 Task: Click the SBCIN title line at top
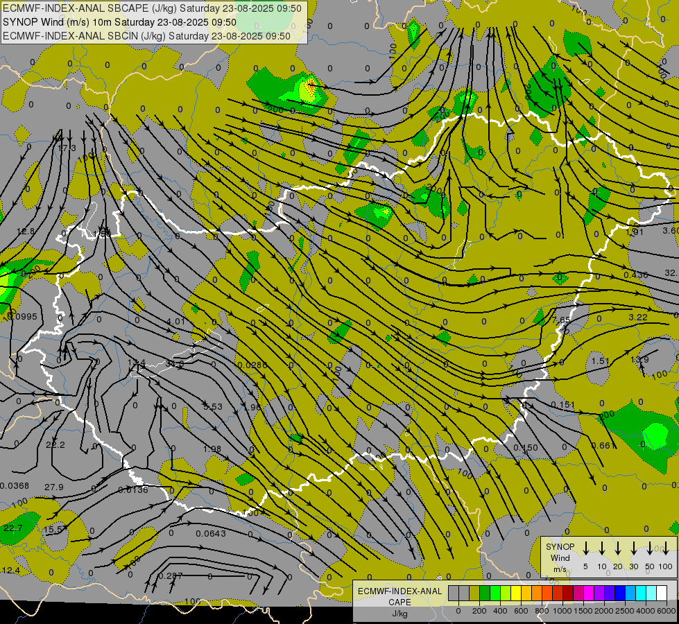[x=146, y=36]
